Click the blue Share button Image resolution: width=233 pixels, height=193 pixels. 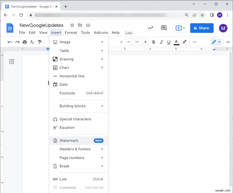[202, 28]
